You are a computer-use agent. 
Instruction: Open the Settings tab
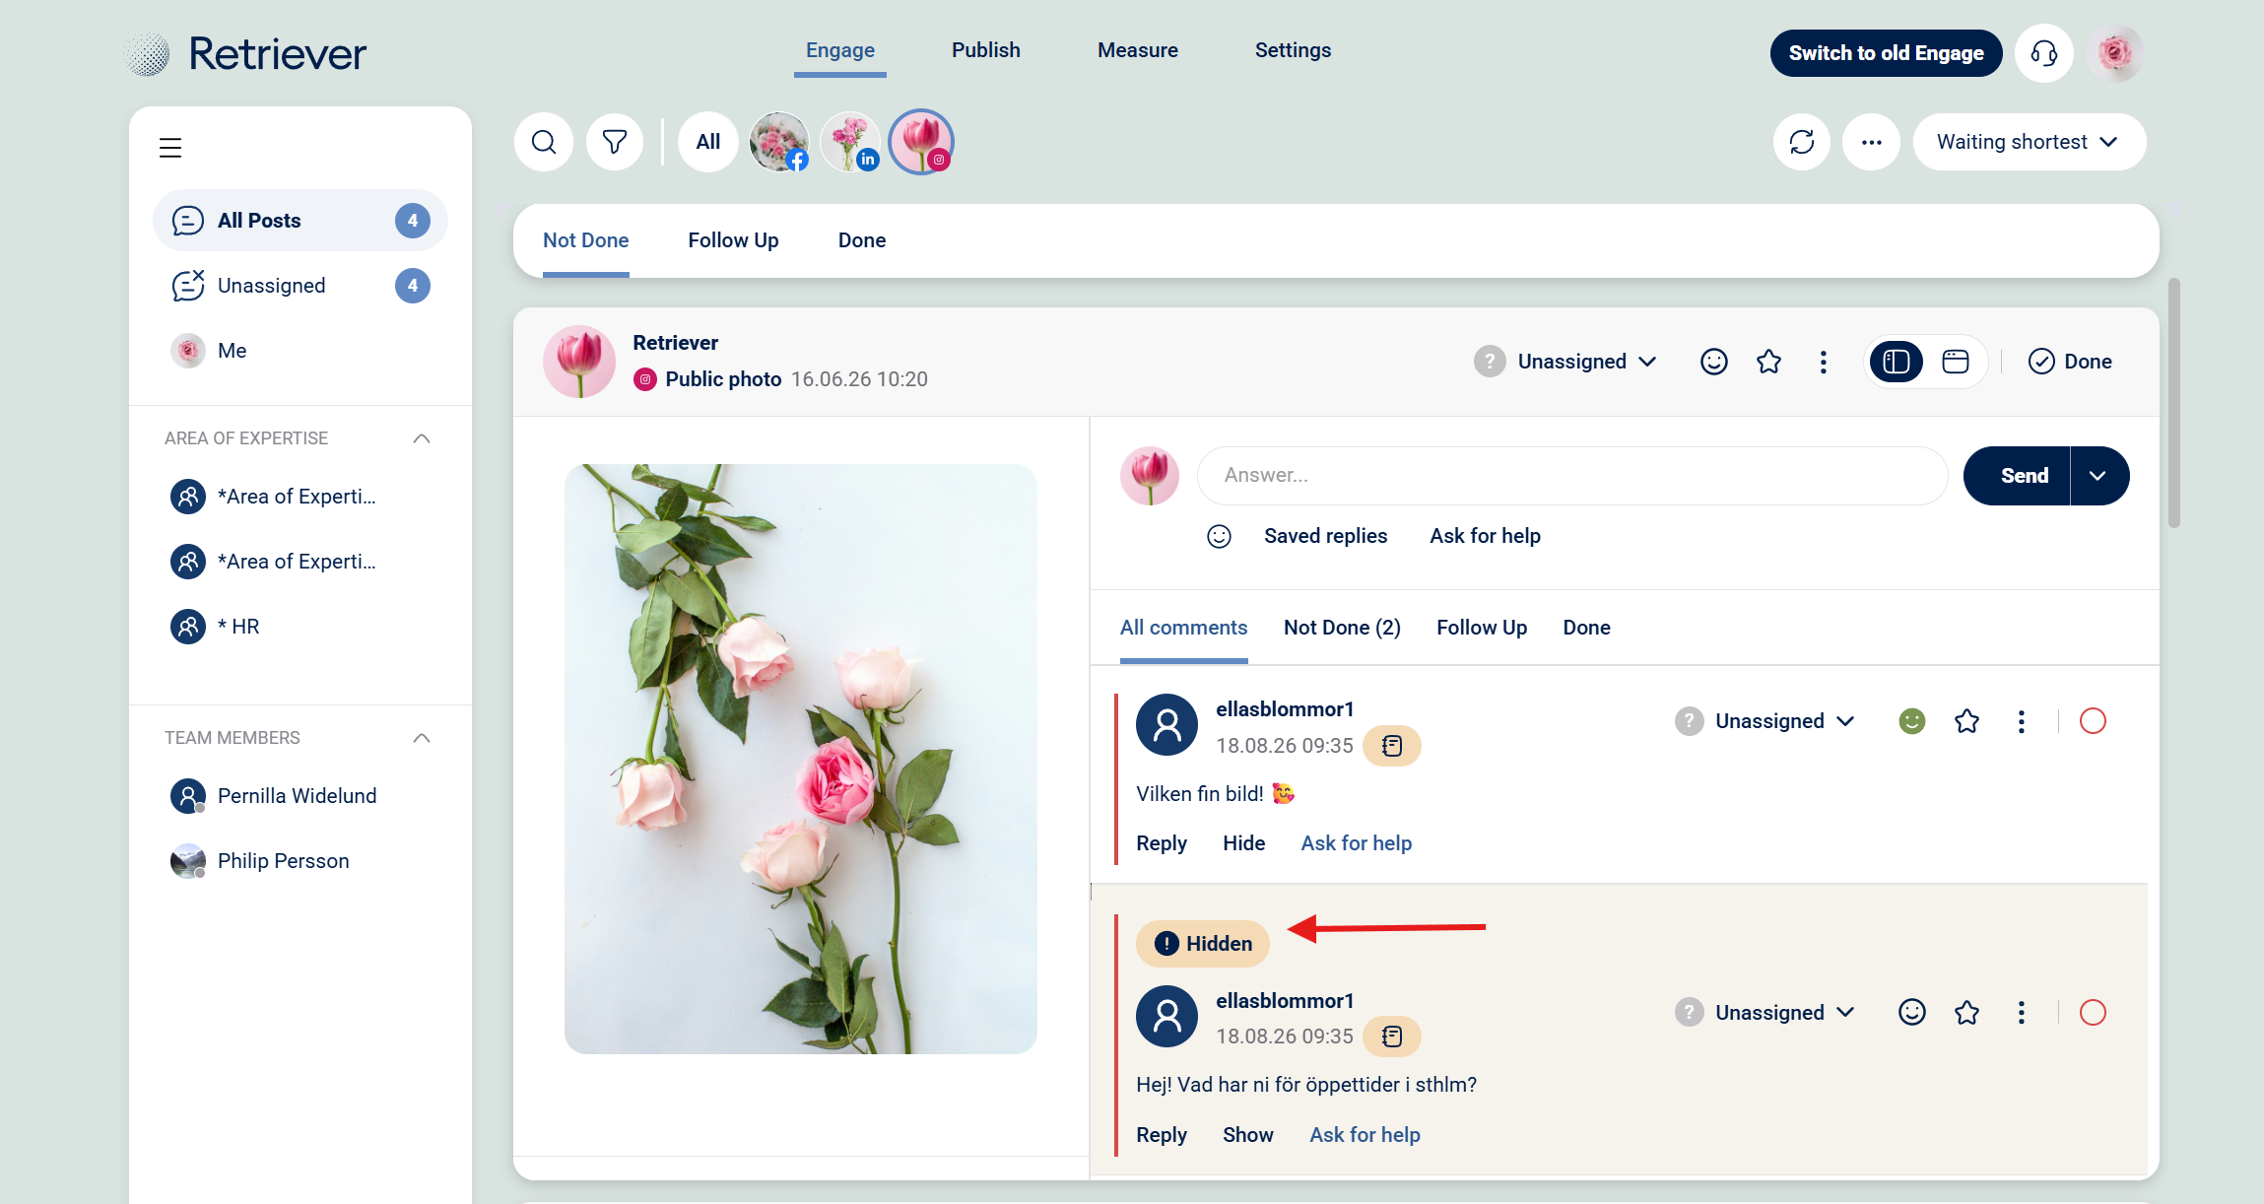tap(1294, 50)
